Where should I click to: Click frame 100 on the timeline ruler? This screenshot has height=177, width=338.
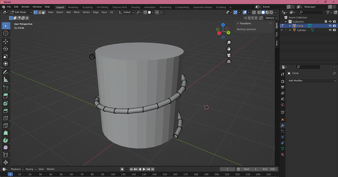[113, 174]
